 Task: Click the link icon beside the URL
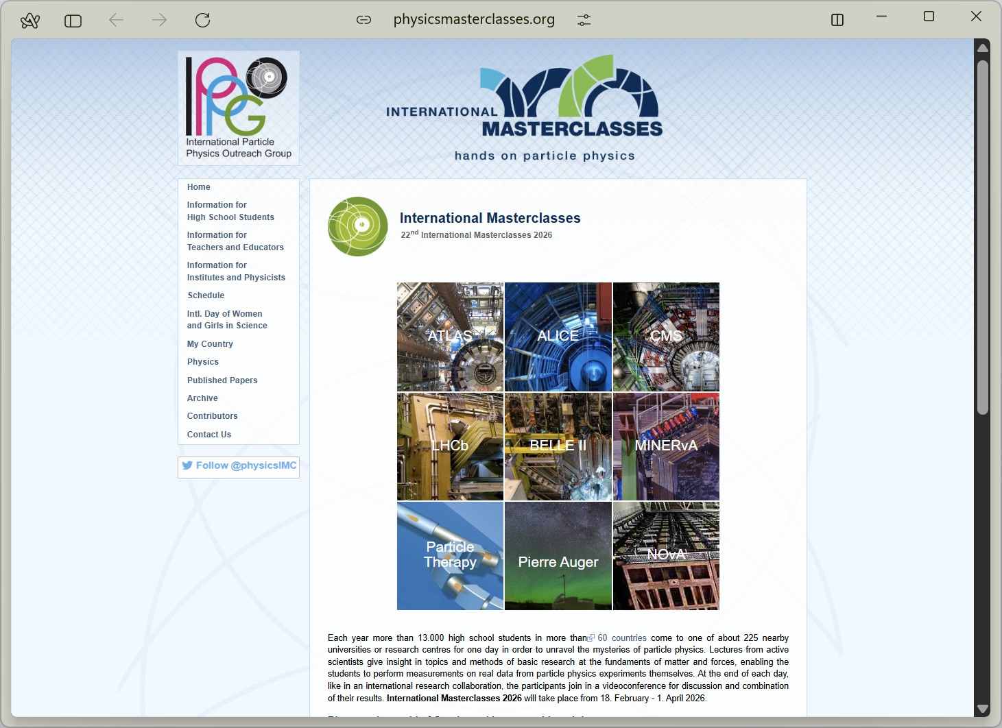click(363, 20)
